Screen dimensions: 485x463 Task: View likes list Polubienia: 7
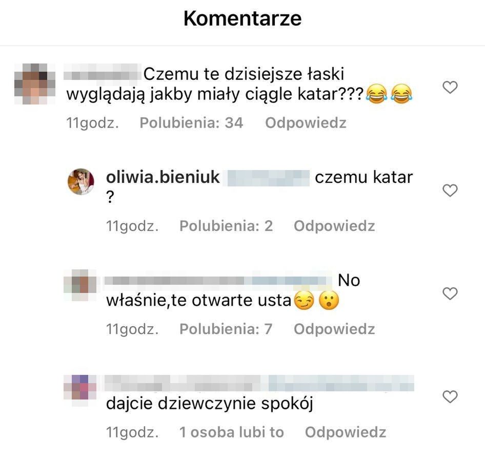coord(226,329)
